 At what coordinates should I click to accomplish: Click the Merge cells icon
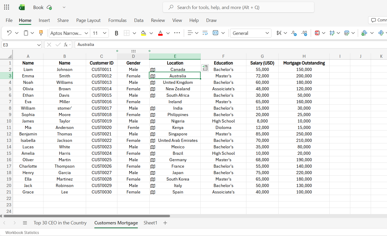tap(215, 33)
